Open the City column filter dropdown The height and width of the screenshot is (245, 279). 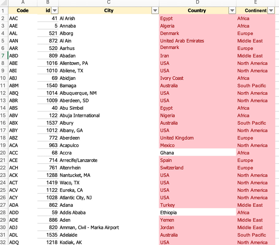point(155,10)
